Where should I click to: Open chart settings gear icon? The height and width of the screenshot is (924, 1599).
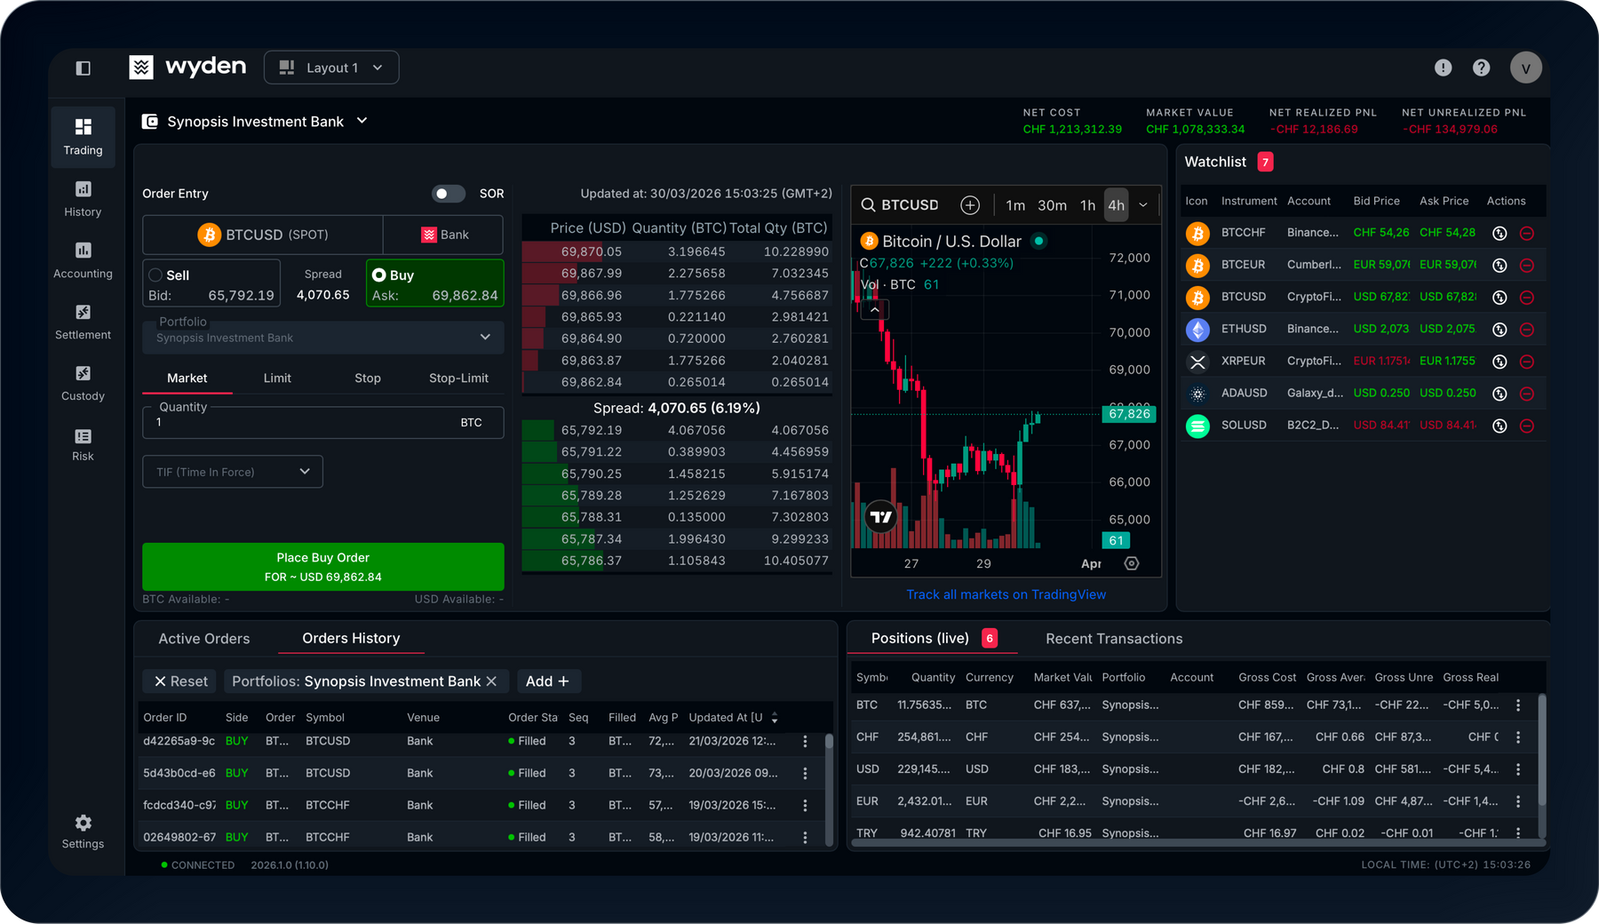[x=1132, y=563]
